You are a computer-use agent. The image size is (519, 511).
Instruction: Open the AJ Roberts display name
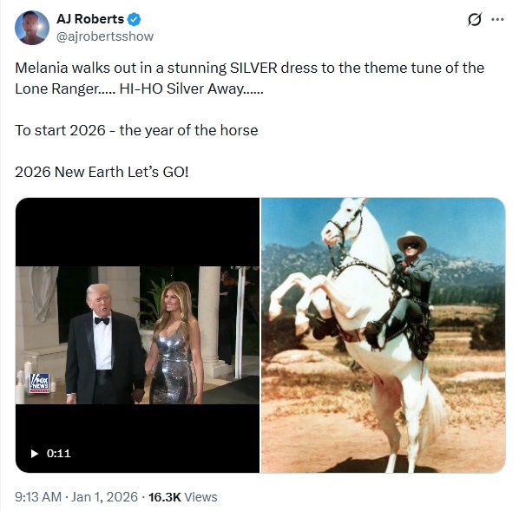pos(90,19)
